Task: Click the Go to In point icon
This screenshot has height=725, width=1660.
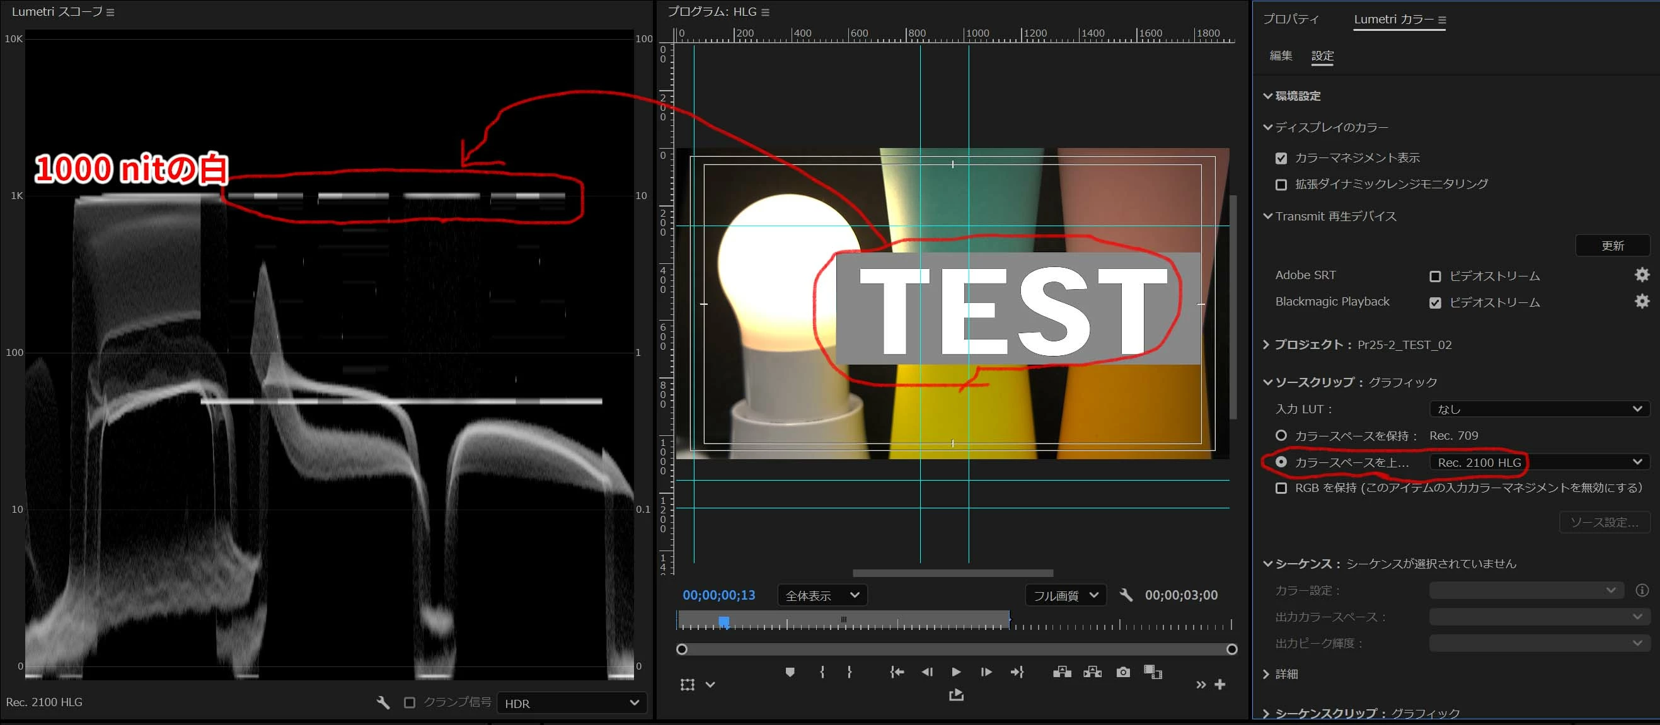Action: 896,672
